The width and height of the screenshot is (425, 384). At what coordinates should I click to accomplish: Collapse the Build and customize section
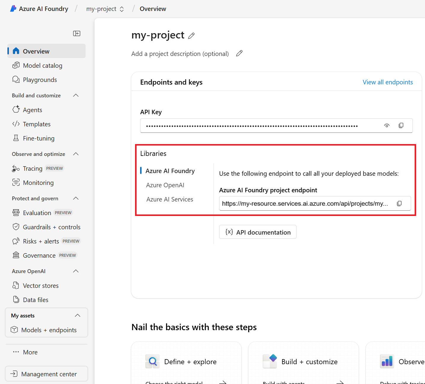point(76,95)
